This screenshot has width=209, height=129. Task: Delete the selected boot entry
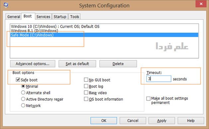[118, 64]
